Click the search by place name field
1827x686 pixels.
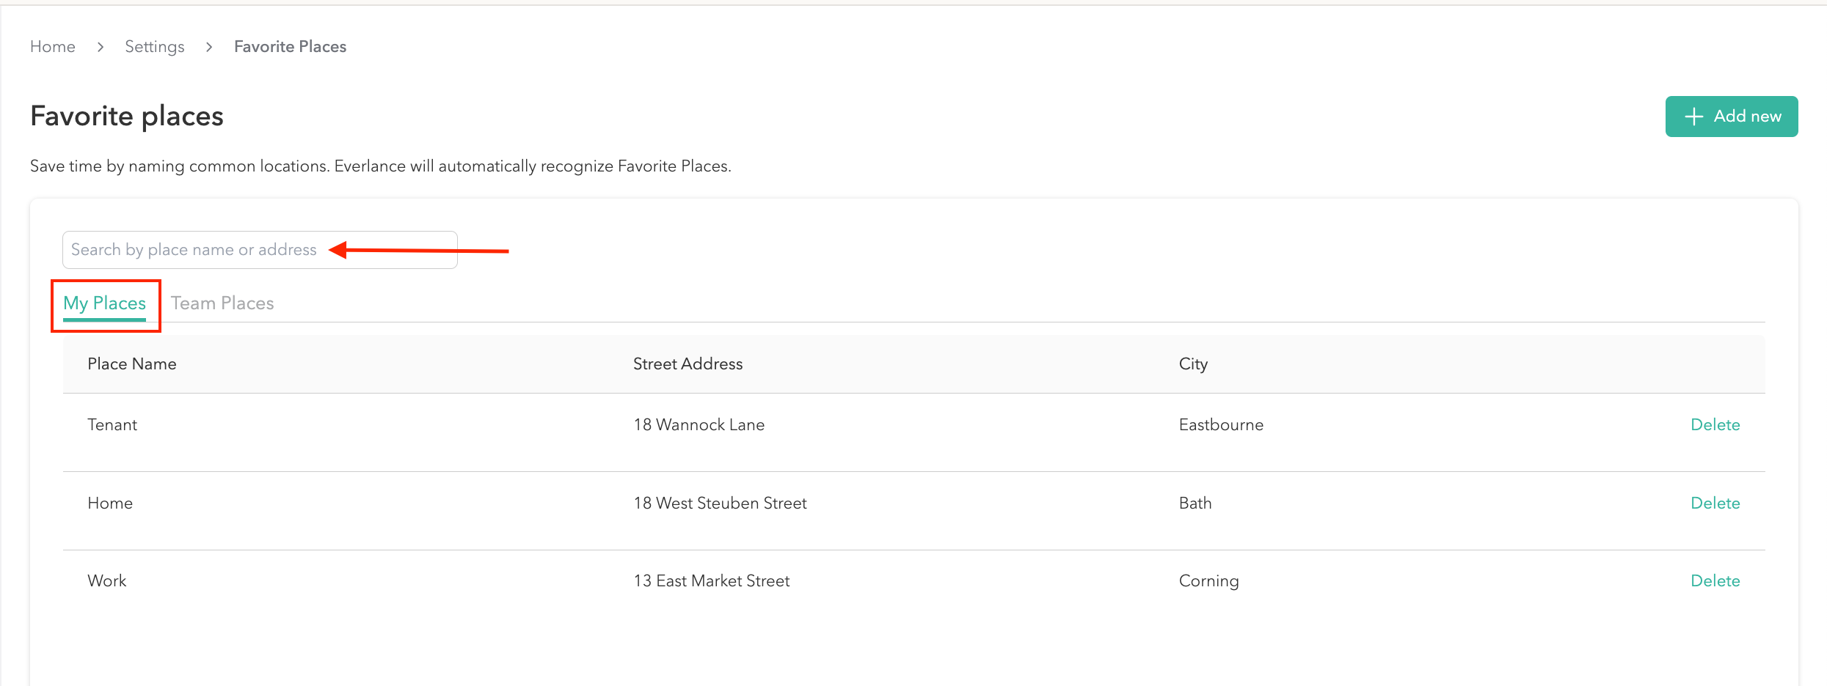coord(259,249)
